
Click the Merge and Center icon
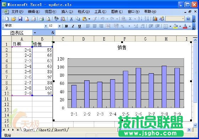point(108,26)
